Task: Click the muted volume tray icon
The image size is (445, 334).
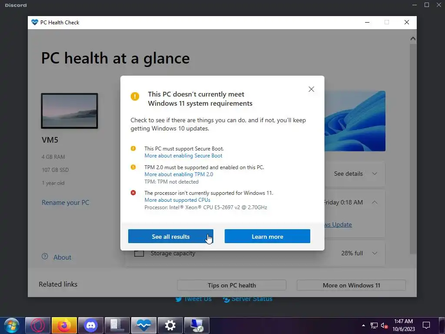Action: click(x=384, y=325)
